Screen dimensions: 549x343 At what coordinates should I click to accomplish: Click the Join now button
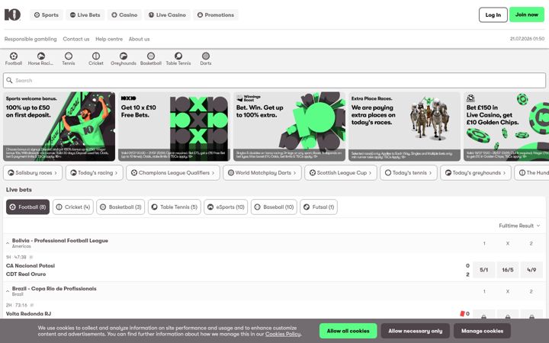click(527, 14)
